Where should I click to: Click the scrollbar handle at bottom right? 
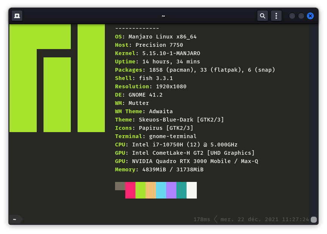pyautogui.click(x=315, y=219)
